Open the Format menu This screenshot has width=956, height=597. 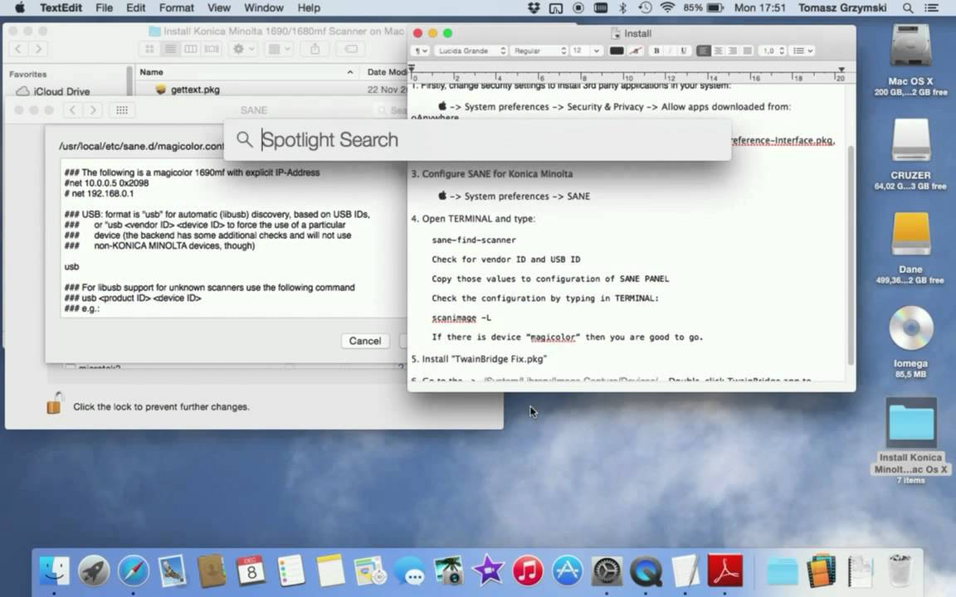click(x=176, y=8)
